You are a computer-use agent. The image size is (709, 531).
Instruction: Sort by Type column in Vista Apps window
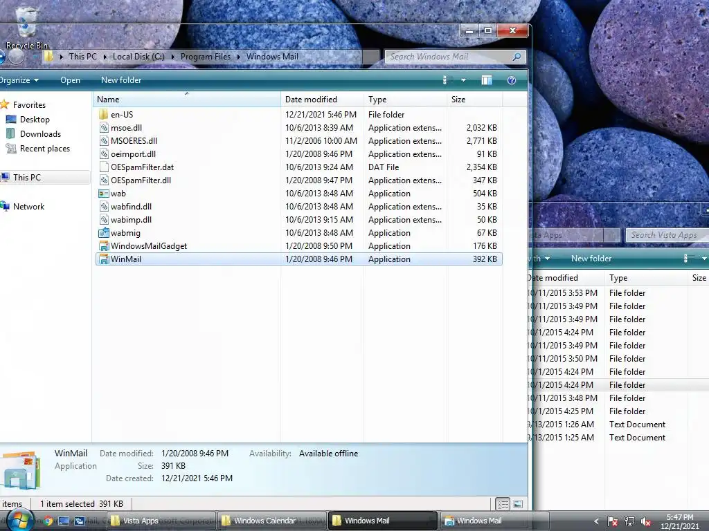[x=646, y=278]
